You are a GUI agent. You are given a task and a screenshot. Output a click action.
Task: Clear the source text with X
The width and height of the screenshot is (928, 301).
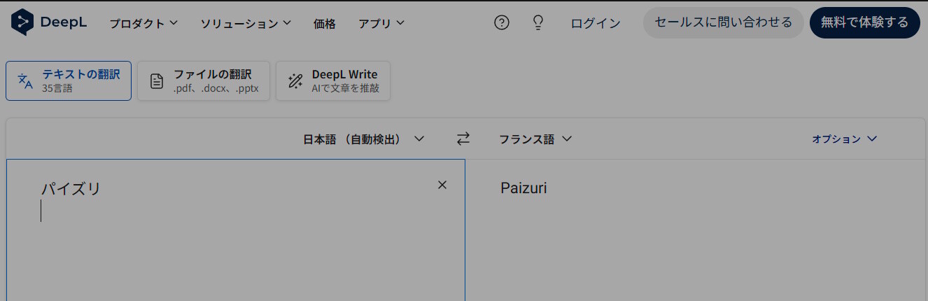pos(442,185)
